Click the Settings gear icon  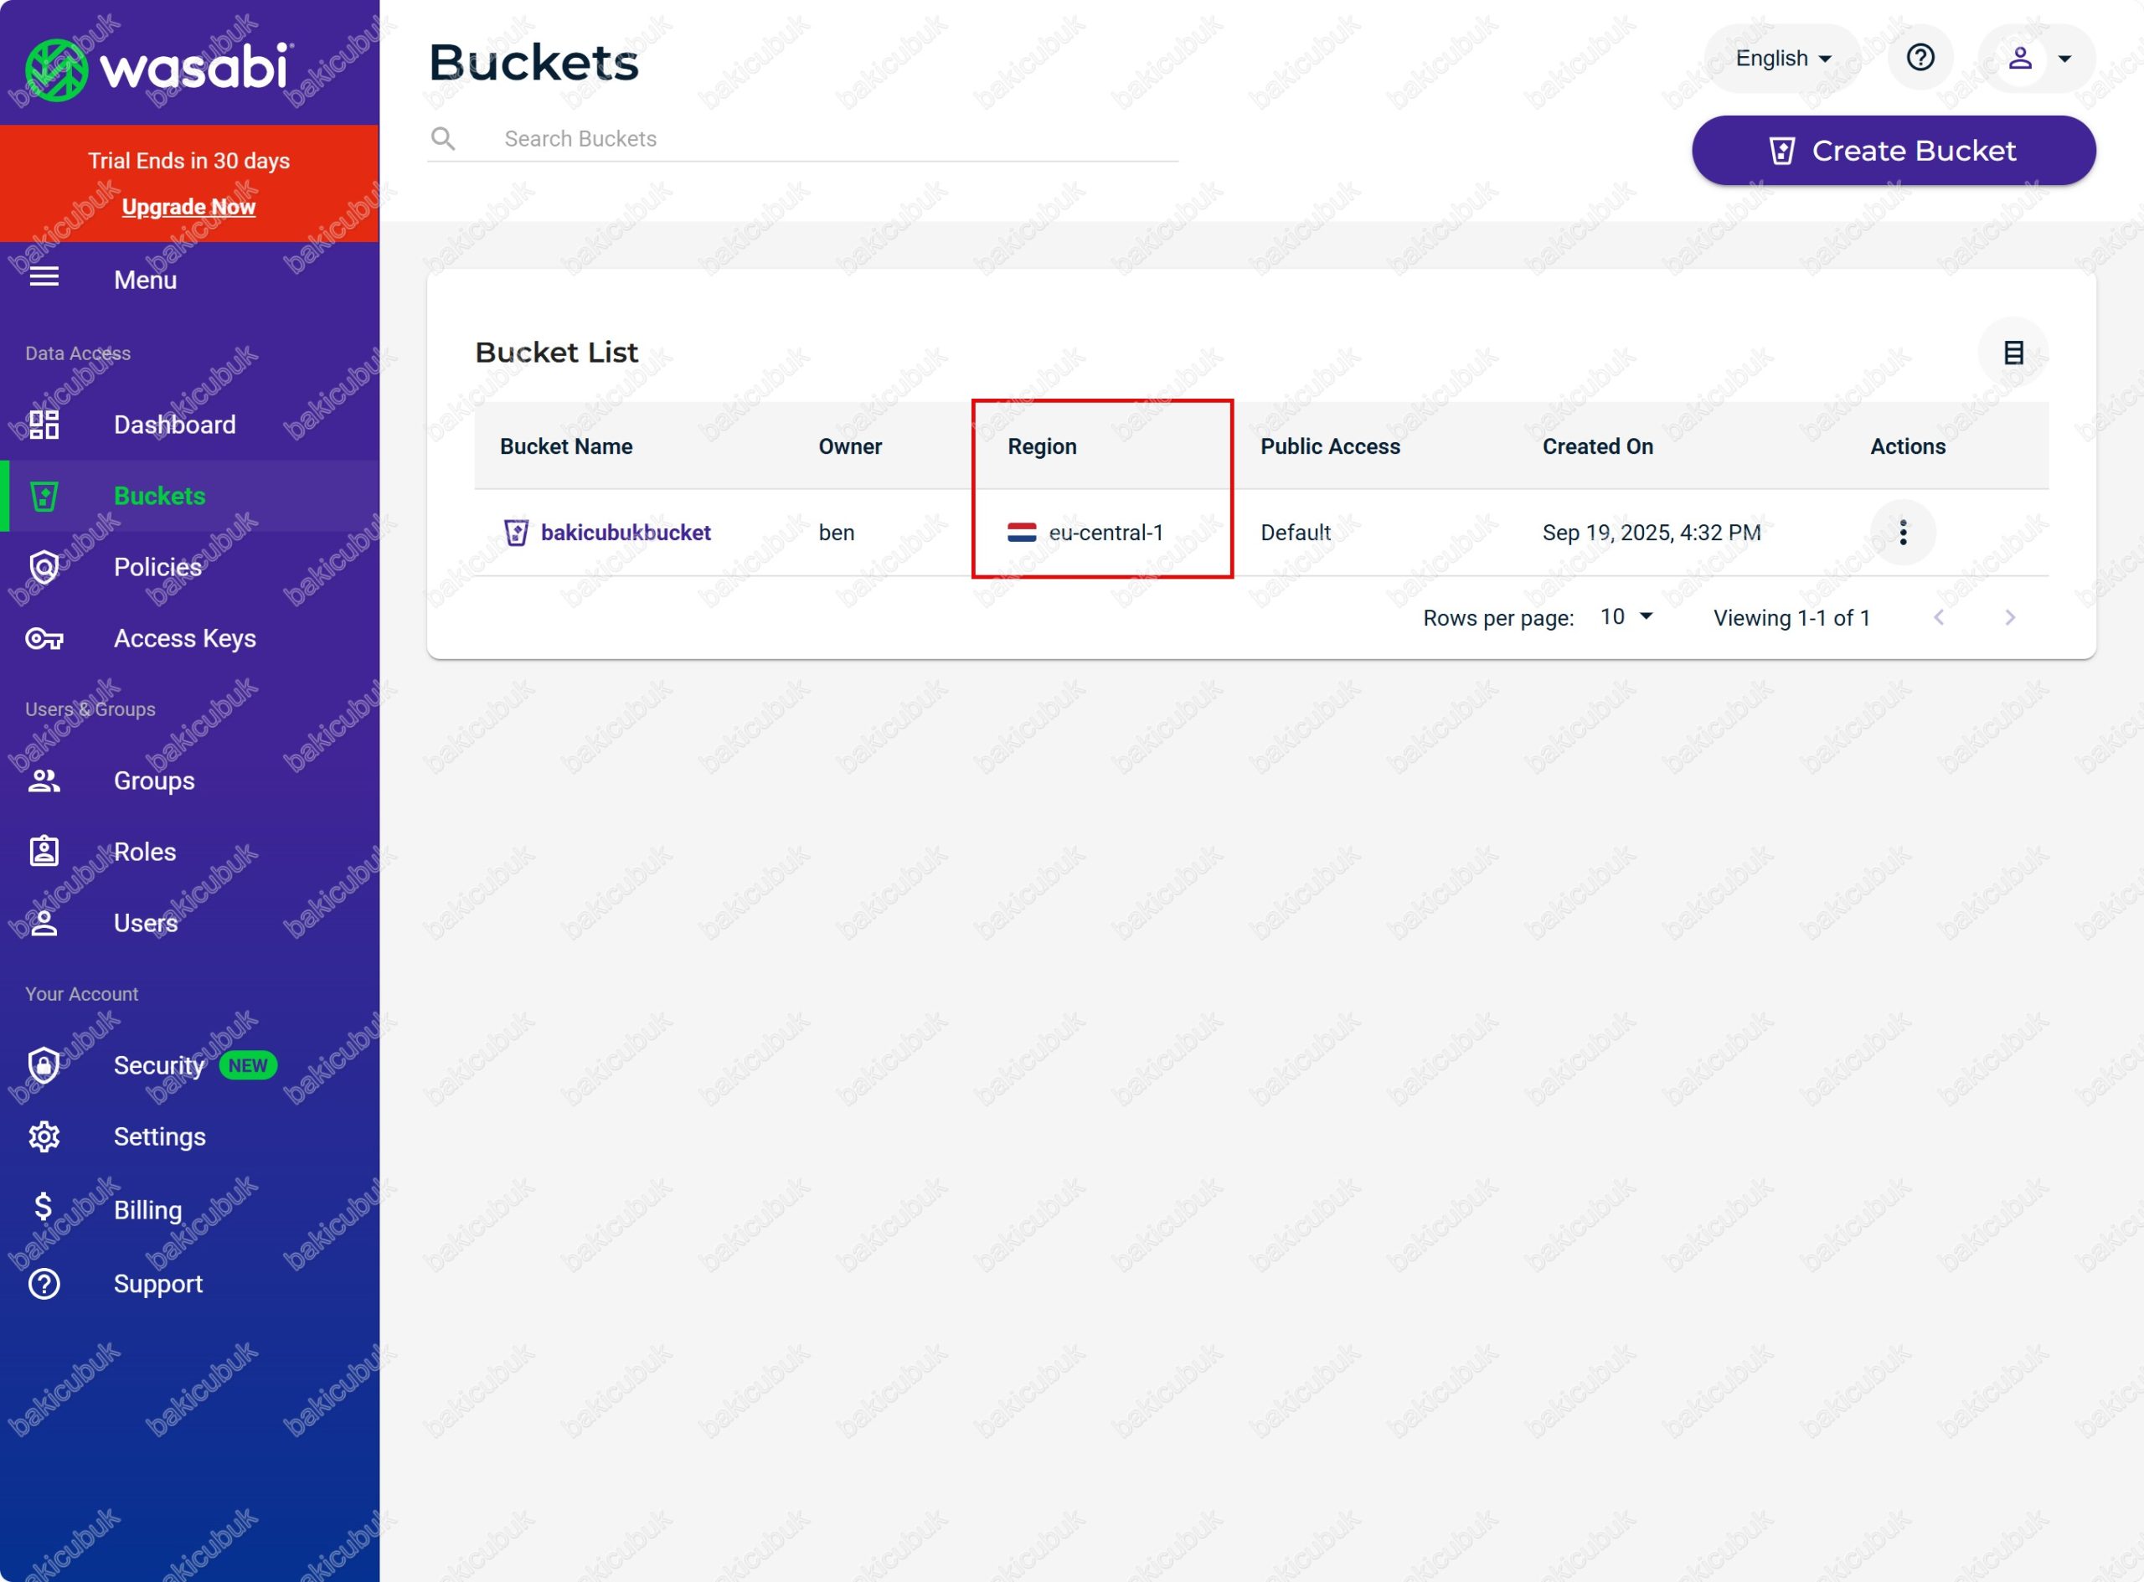click(44, 1136)
